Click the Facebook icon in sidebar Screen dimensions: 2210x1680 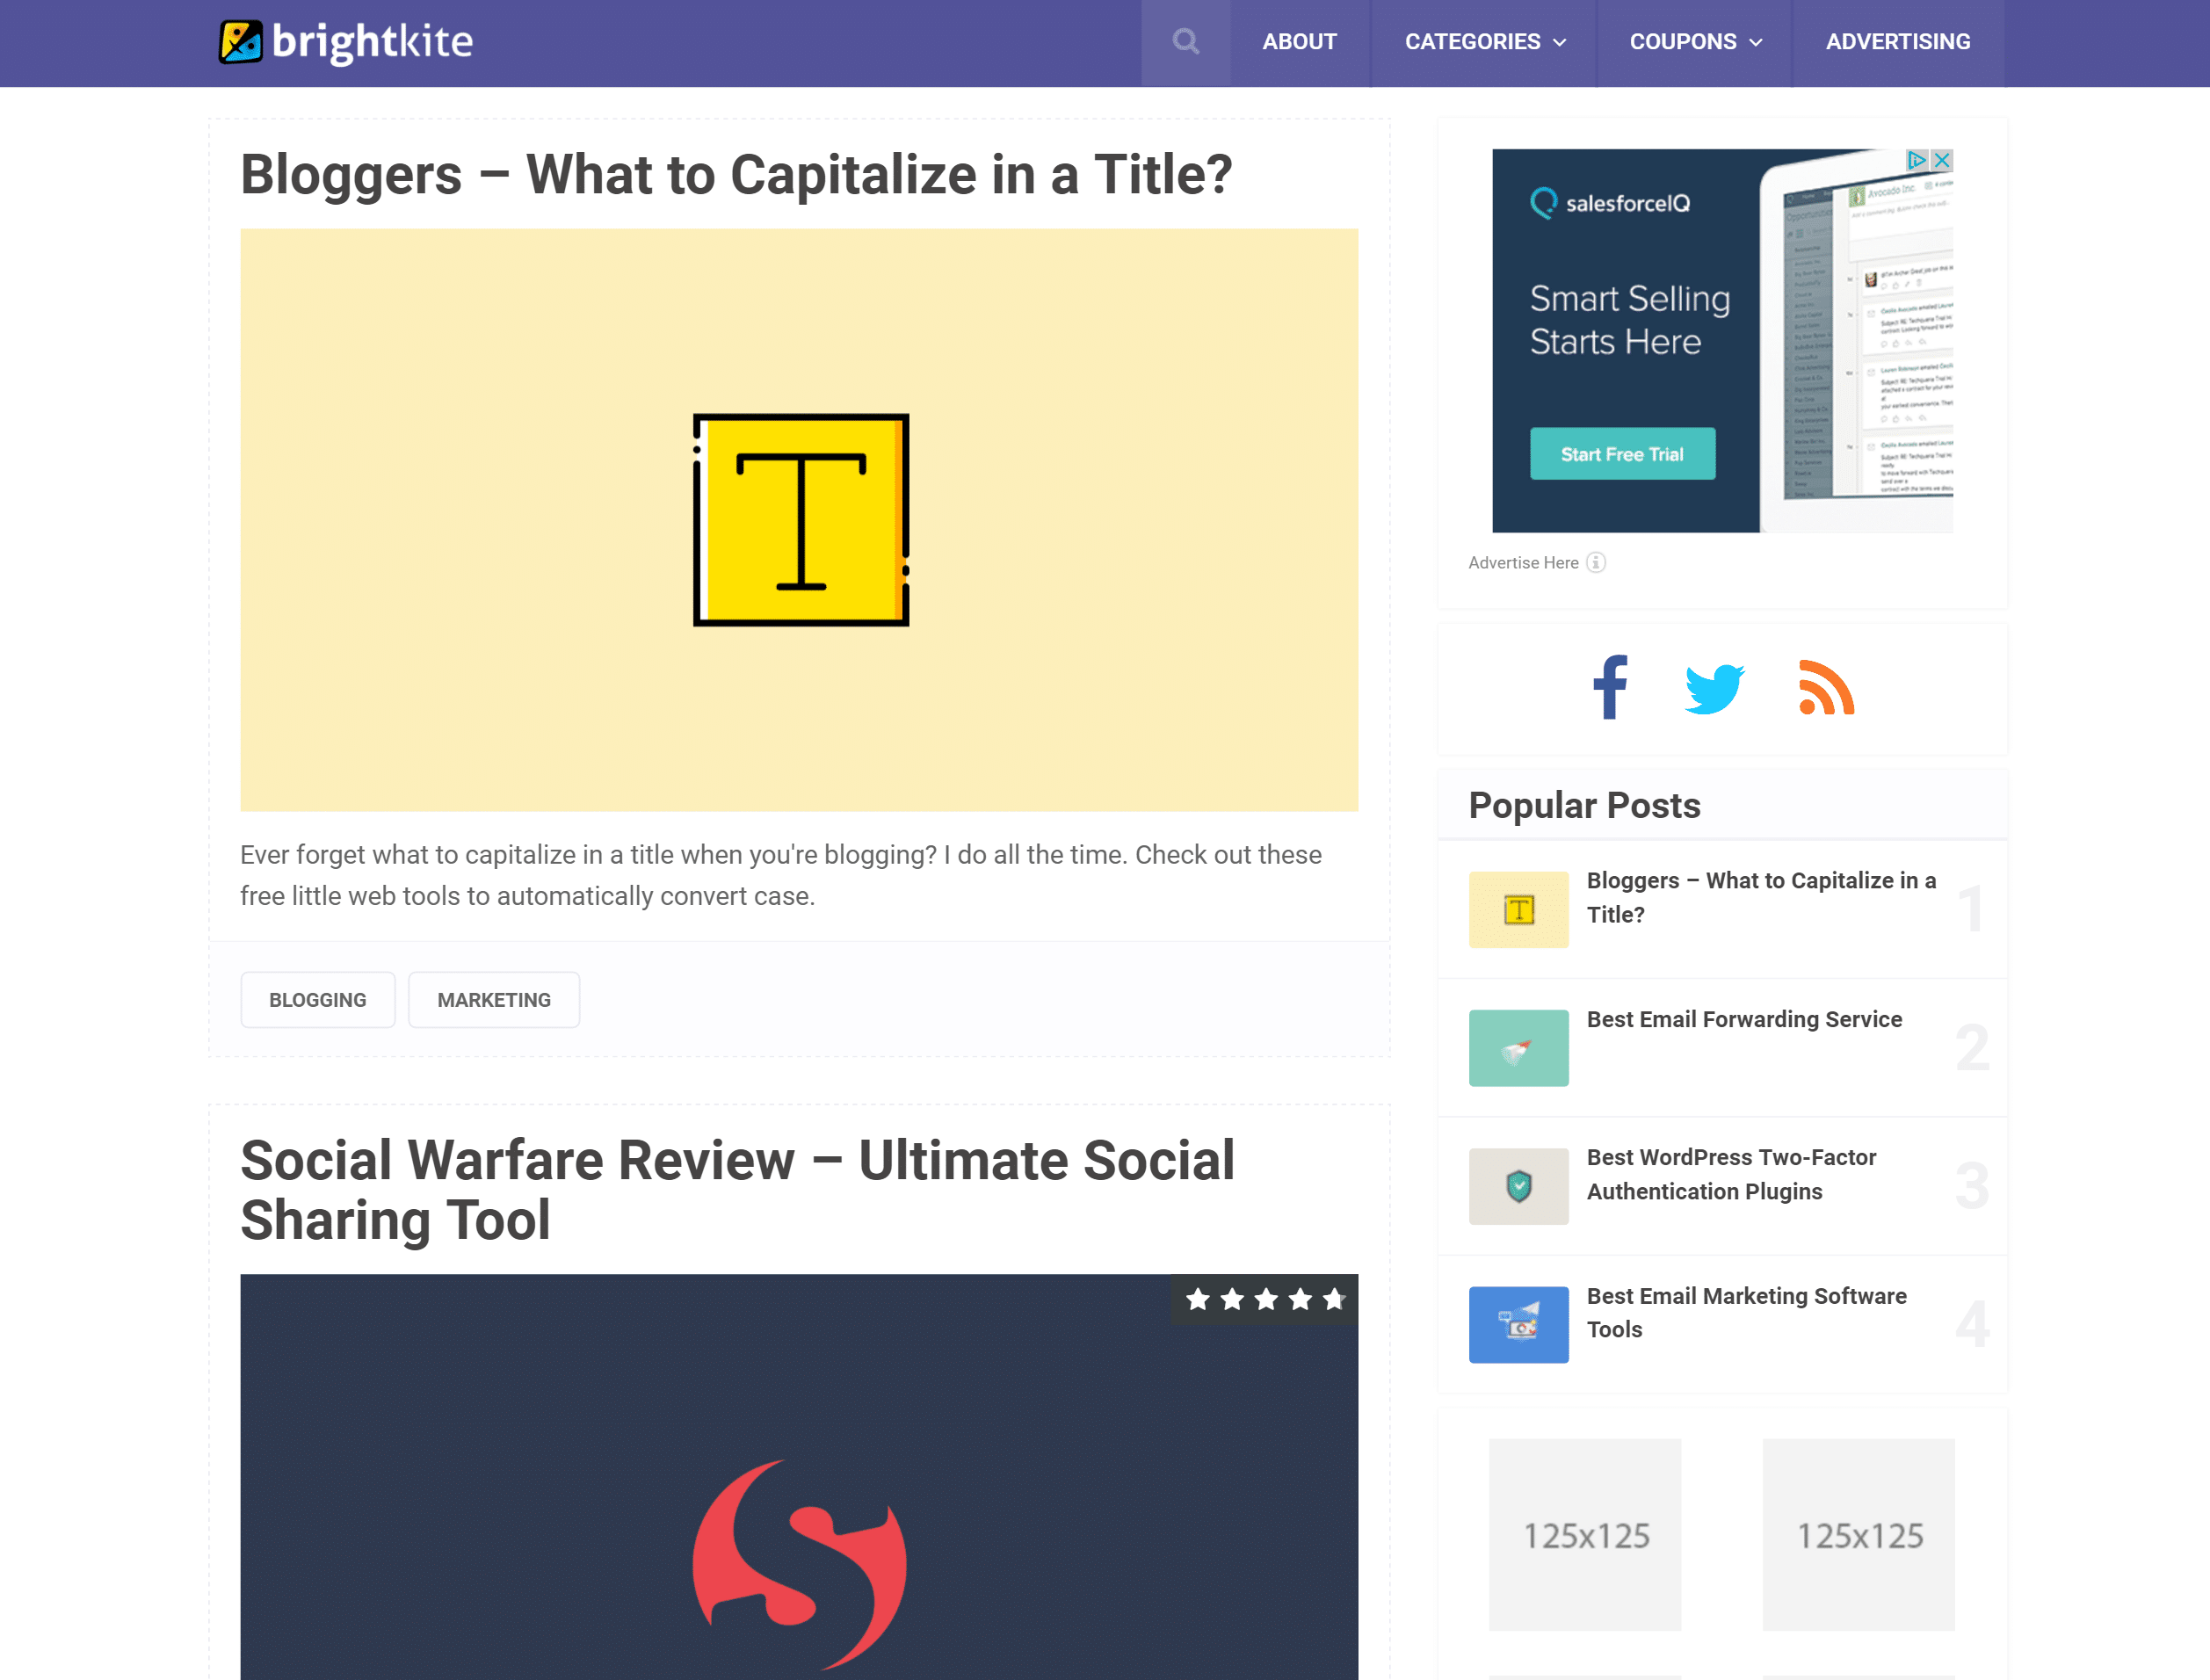(x=1608, y=686)
